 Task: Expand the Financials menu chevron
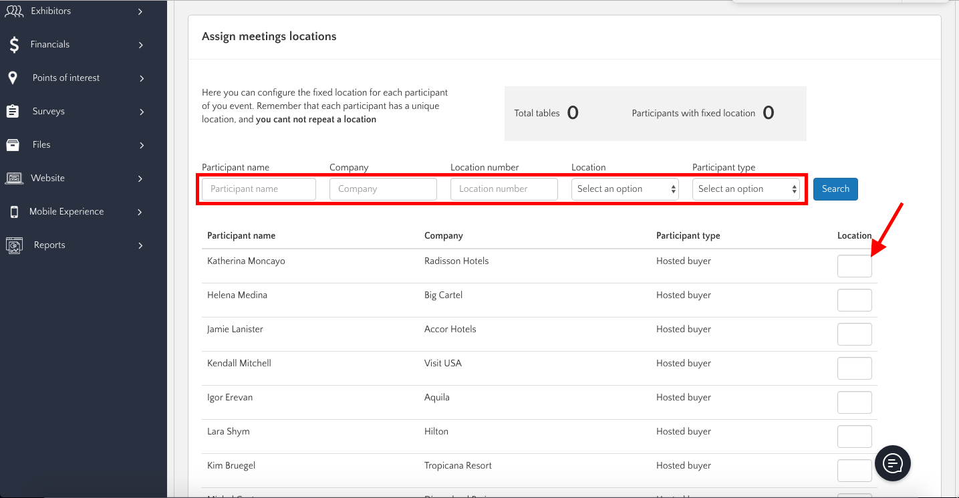[141, 45]
